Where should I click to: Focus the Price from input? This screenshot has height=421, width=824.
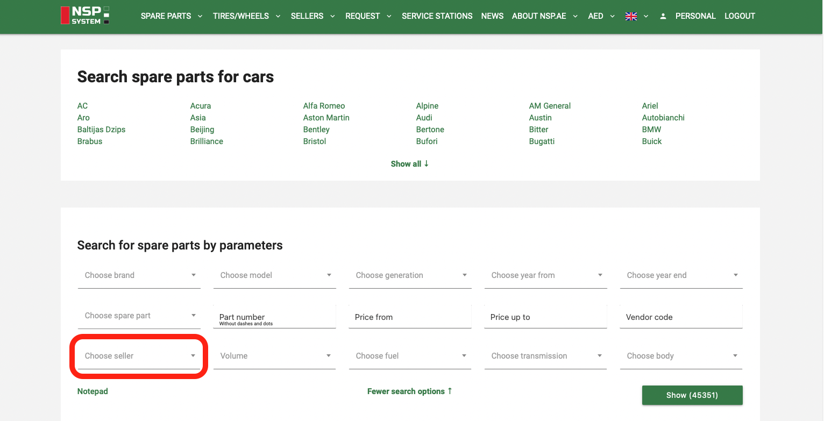[410, 317]
